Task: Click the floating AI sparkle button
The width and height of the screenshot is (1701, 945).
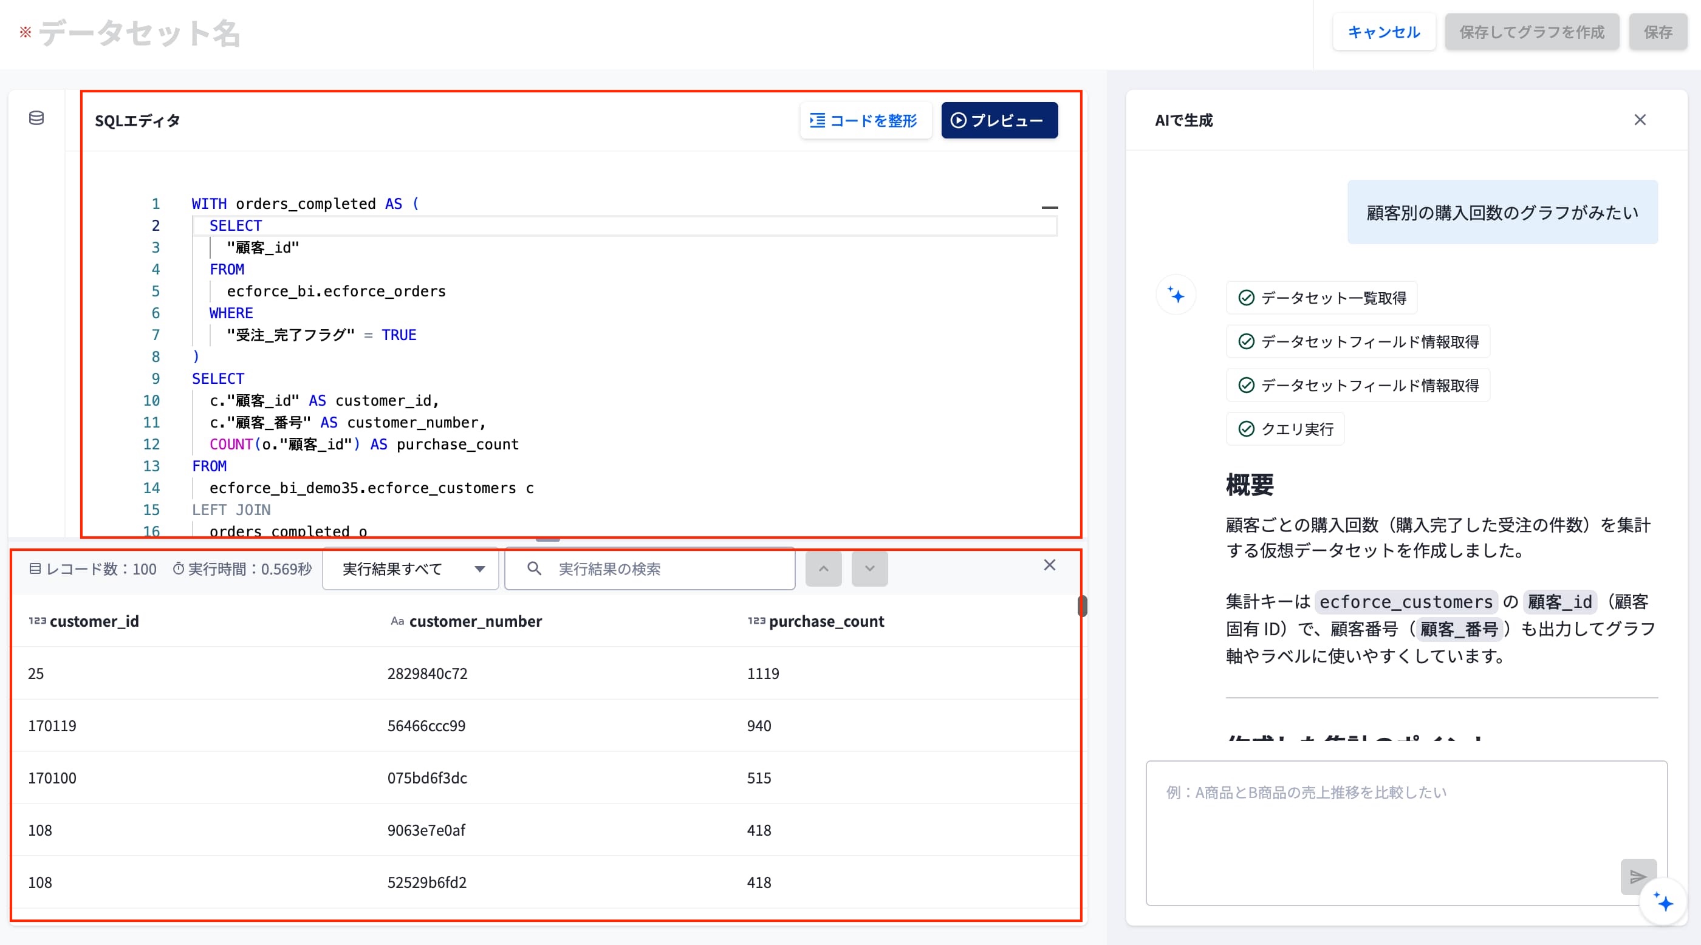Action: [x=1663, y=902]
